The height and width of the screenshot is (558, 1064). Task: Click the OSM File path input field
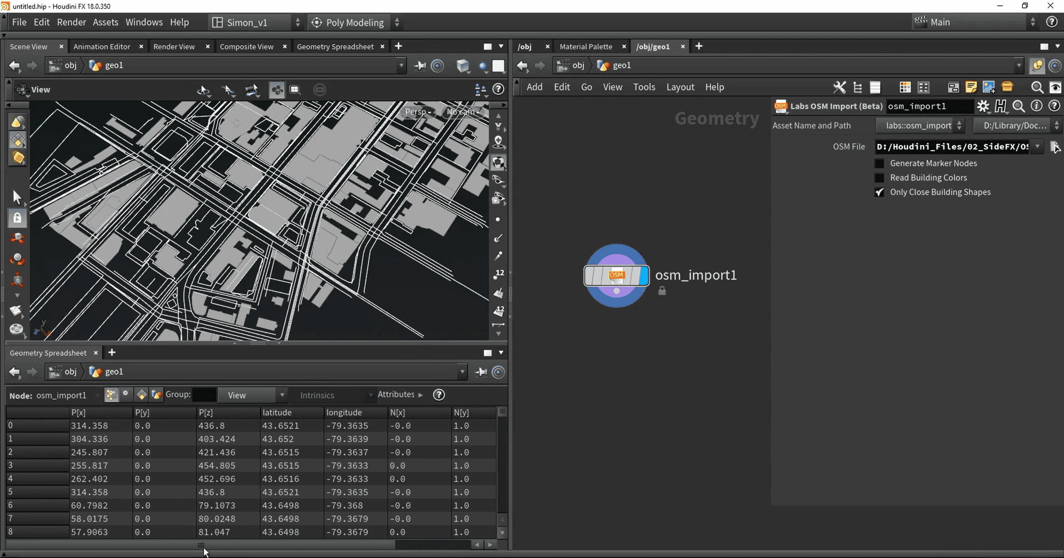point(952,147)
